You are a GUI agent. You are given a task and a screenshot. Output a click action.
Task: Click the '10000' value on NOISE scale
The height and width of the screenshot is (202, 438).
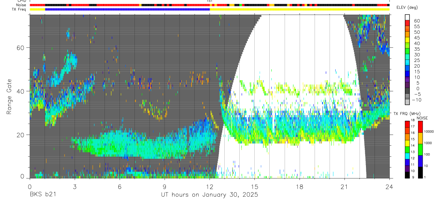(x=429, y=131)
